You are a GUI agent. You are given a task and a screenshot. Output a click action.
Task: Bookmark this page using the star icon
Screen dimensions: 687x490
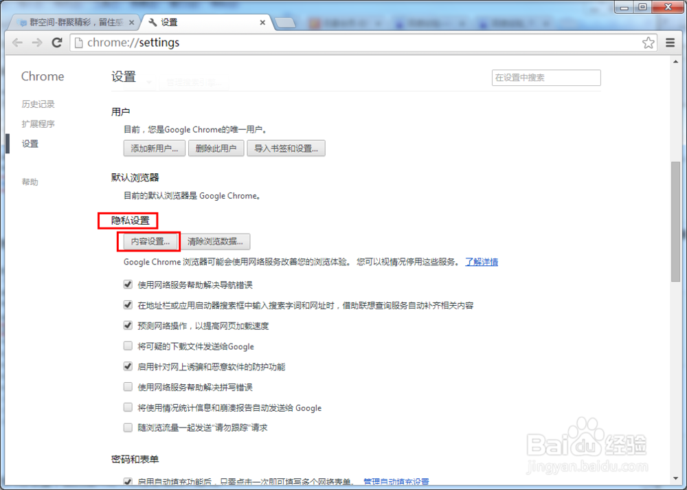click(x=648, y=43)
